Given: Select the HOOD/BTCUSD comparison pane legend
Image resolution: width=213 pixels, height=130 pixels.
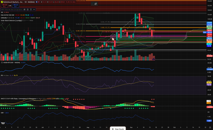Looking at the screenshot, I should tap(13, 63).
